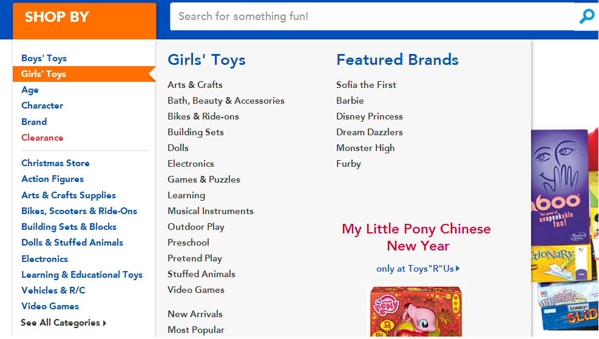
Task: Open the Clearance category
Action: coord(42,138)
